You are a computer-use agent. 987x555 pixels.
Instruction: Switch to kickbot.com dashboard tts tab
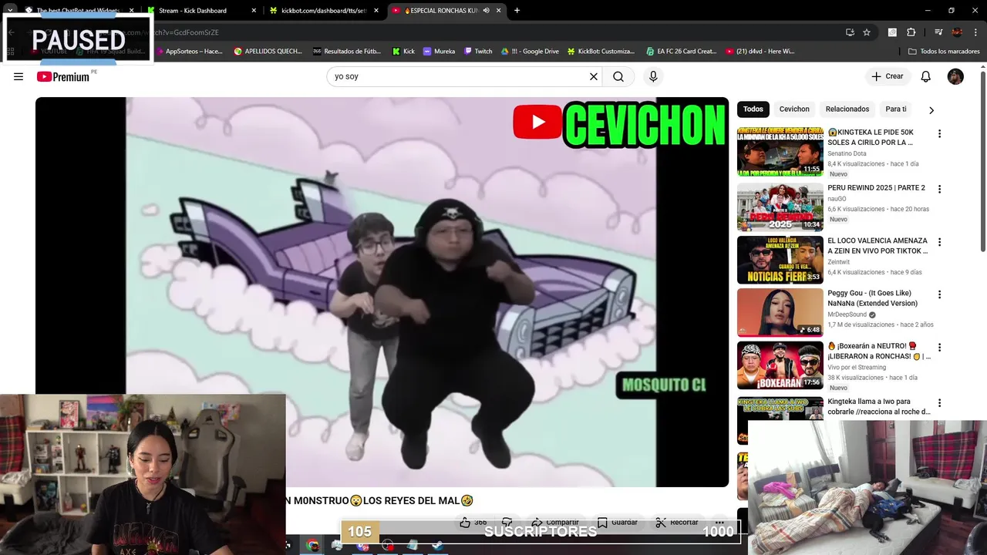(324, 11)
